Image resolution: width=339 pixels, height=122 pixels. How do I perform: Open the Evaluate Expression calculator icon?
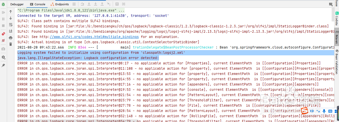[117, 4]
